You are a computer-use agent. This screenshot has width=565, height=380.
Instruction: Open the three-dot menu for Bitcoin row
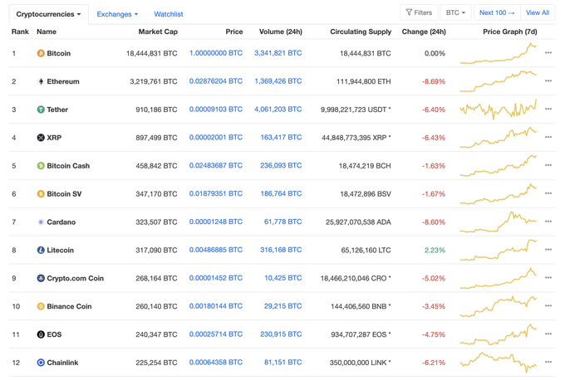tap(548, 53)
